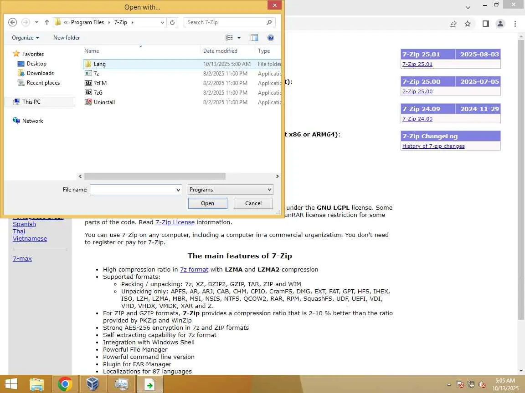Click the Vietnamese language link
The image size is (525, 393).
(x=30, y=239)
